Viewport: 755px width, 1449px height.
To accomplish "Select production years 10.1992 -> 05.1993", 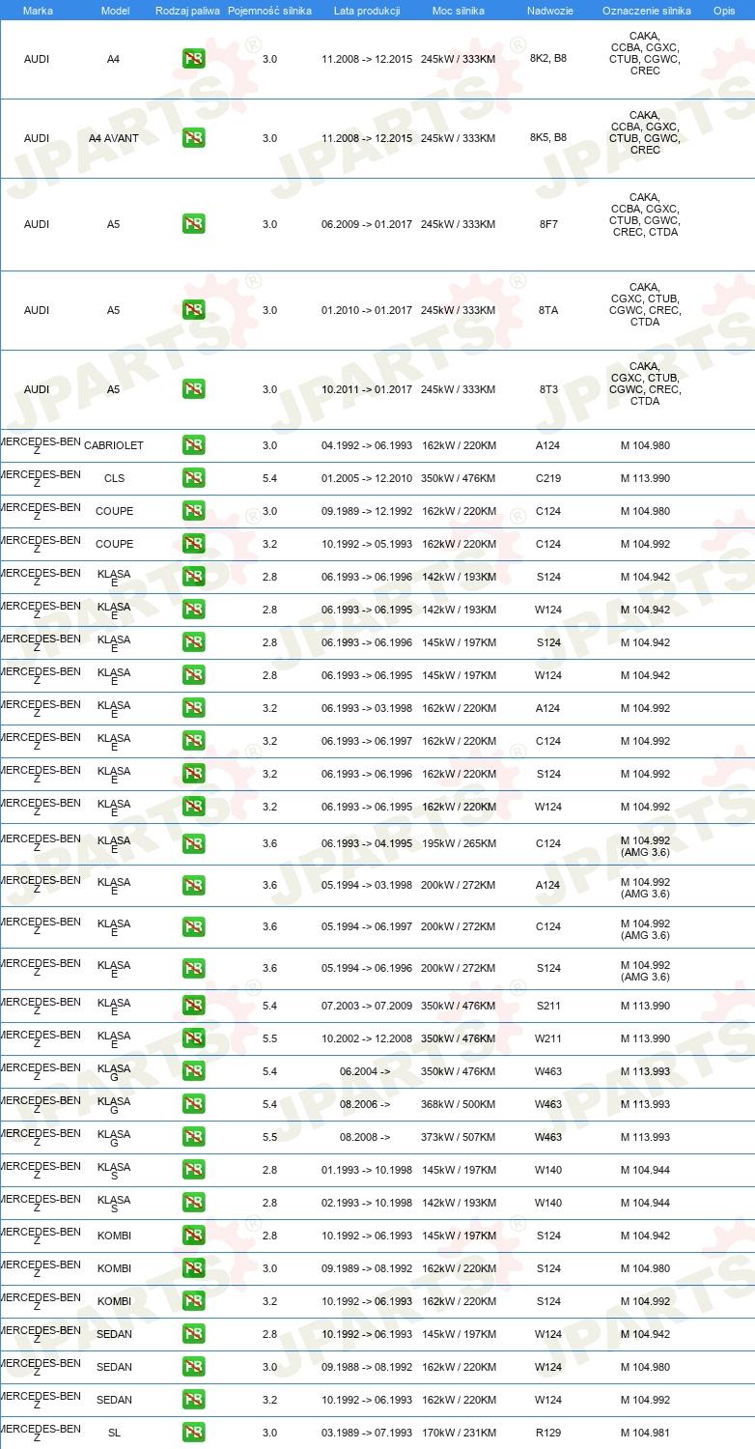I will pyautogui.click(x=367, y=544).
